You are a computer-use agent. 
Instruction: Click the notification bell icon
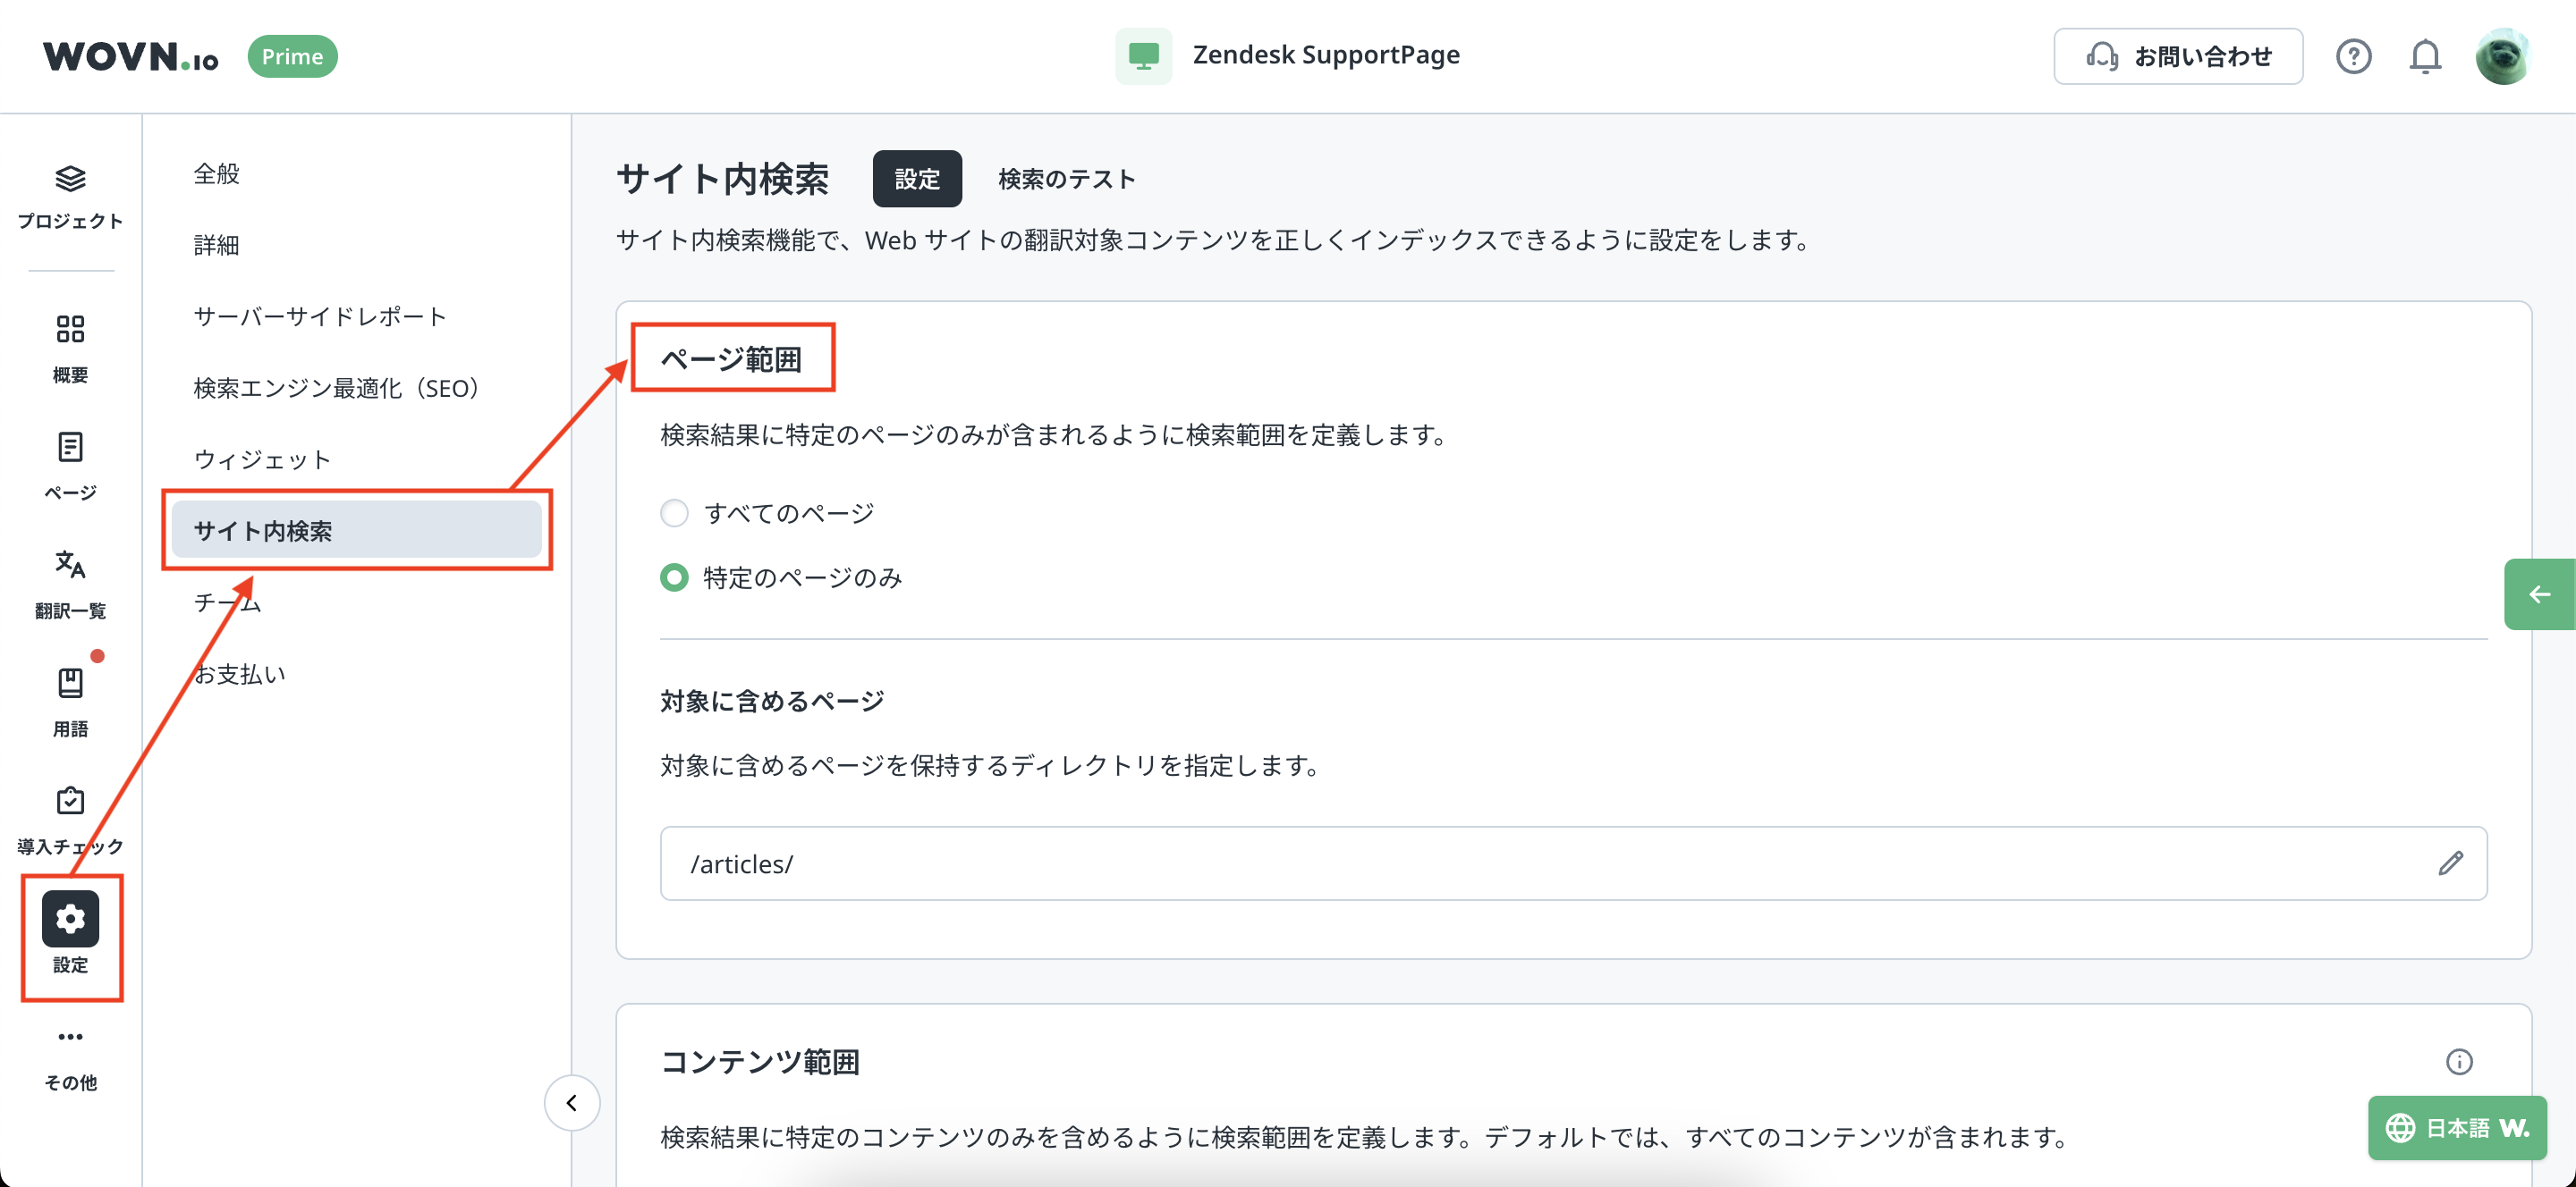pyautogui.click(x=2424, y=56)
